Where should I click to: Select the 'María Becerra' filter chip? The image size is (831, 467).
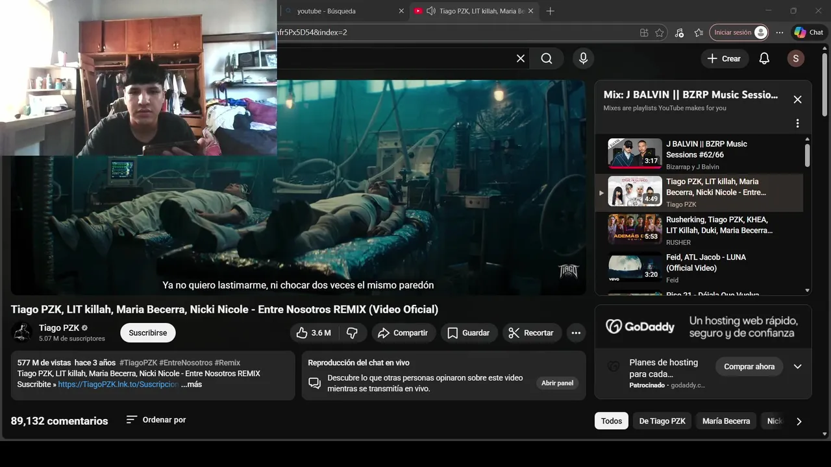(x=726, y=421)
